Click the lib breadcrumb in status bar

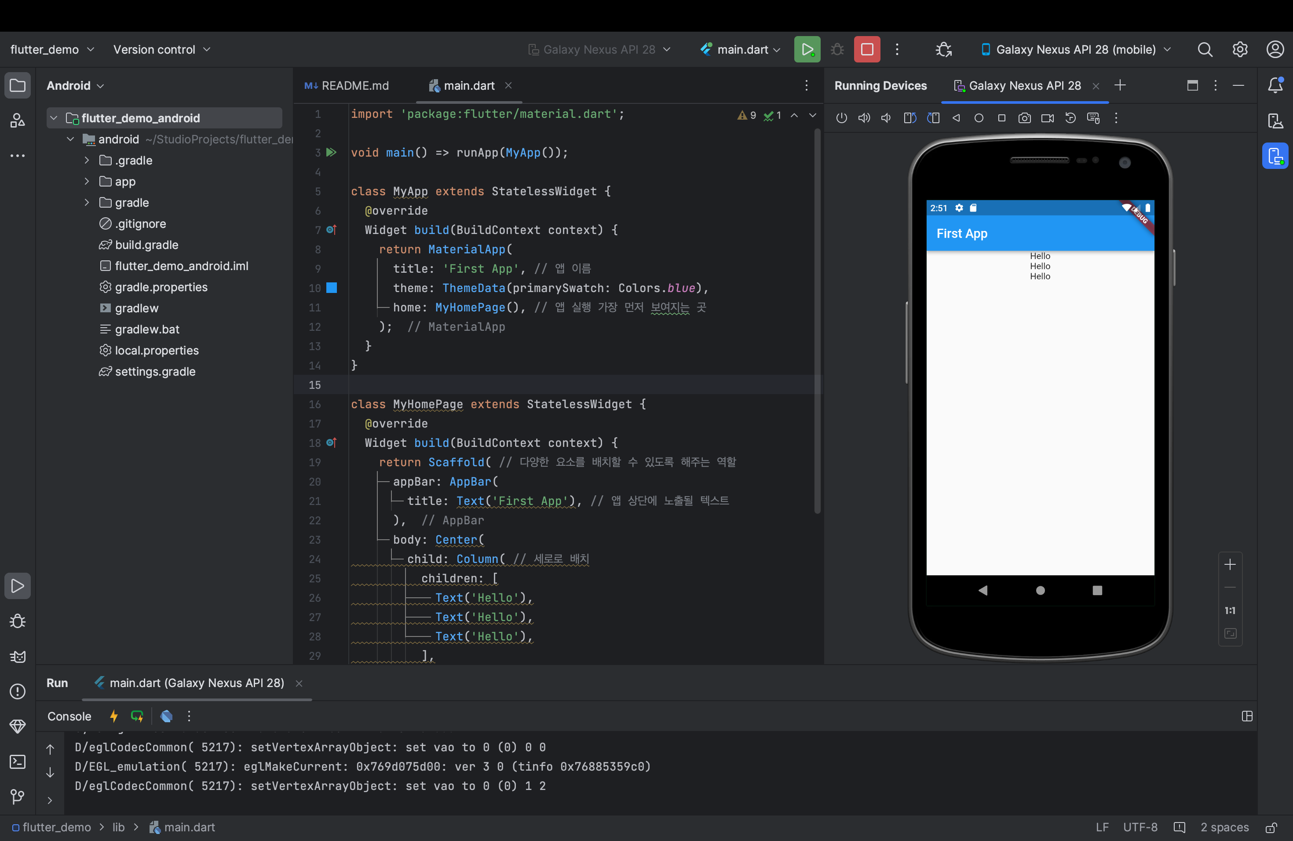(x=118, y=827)
